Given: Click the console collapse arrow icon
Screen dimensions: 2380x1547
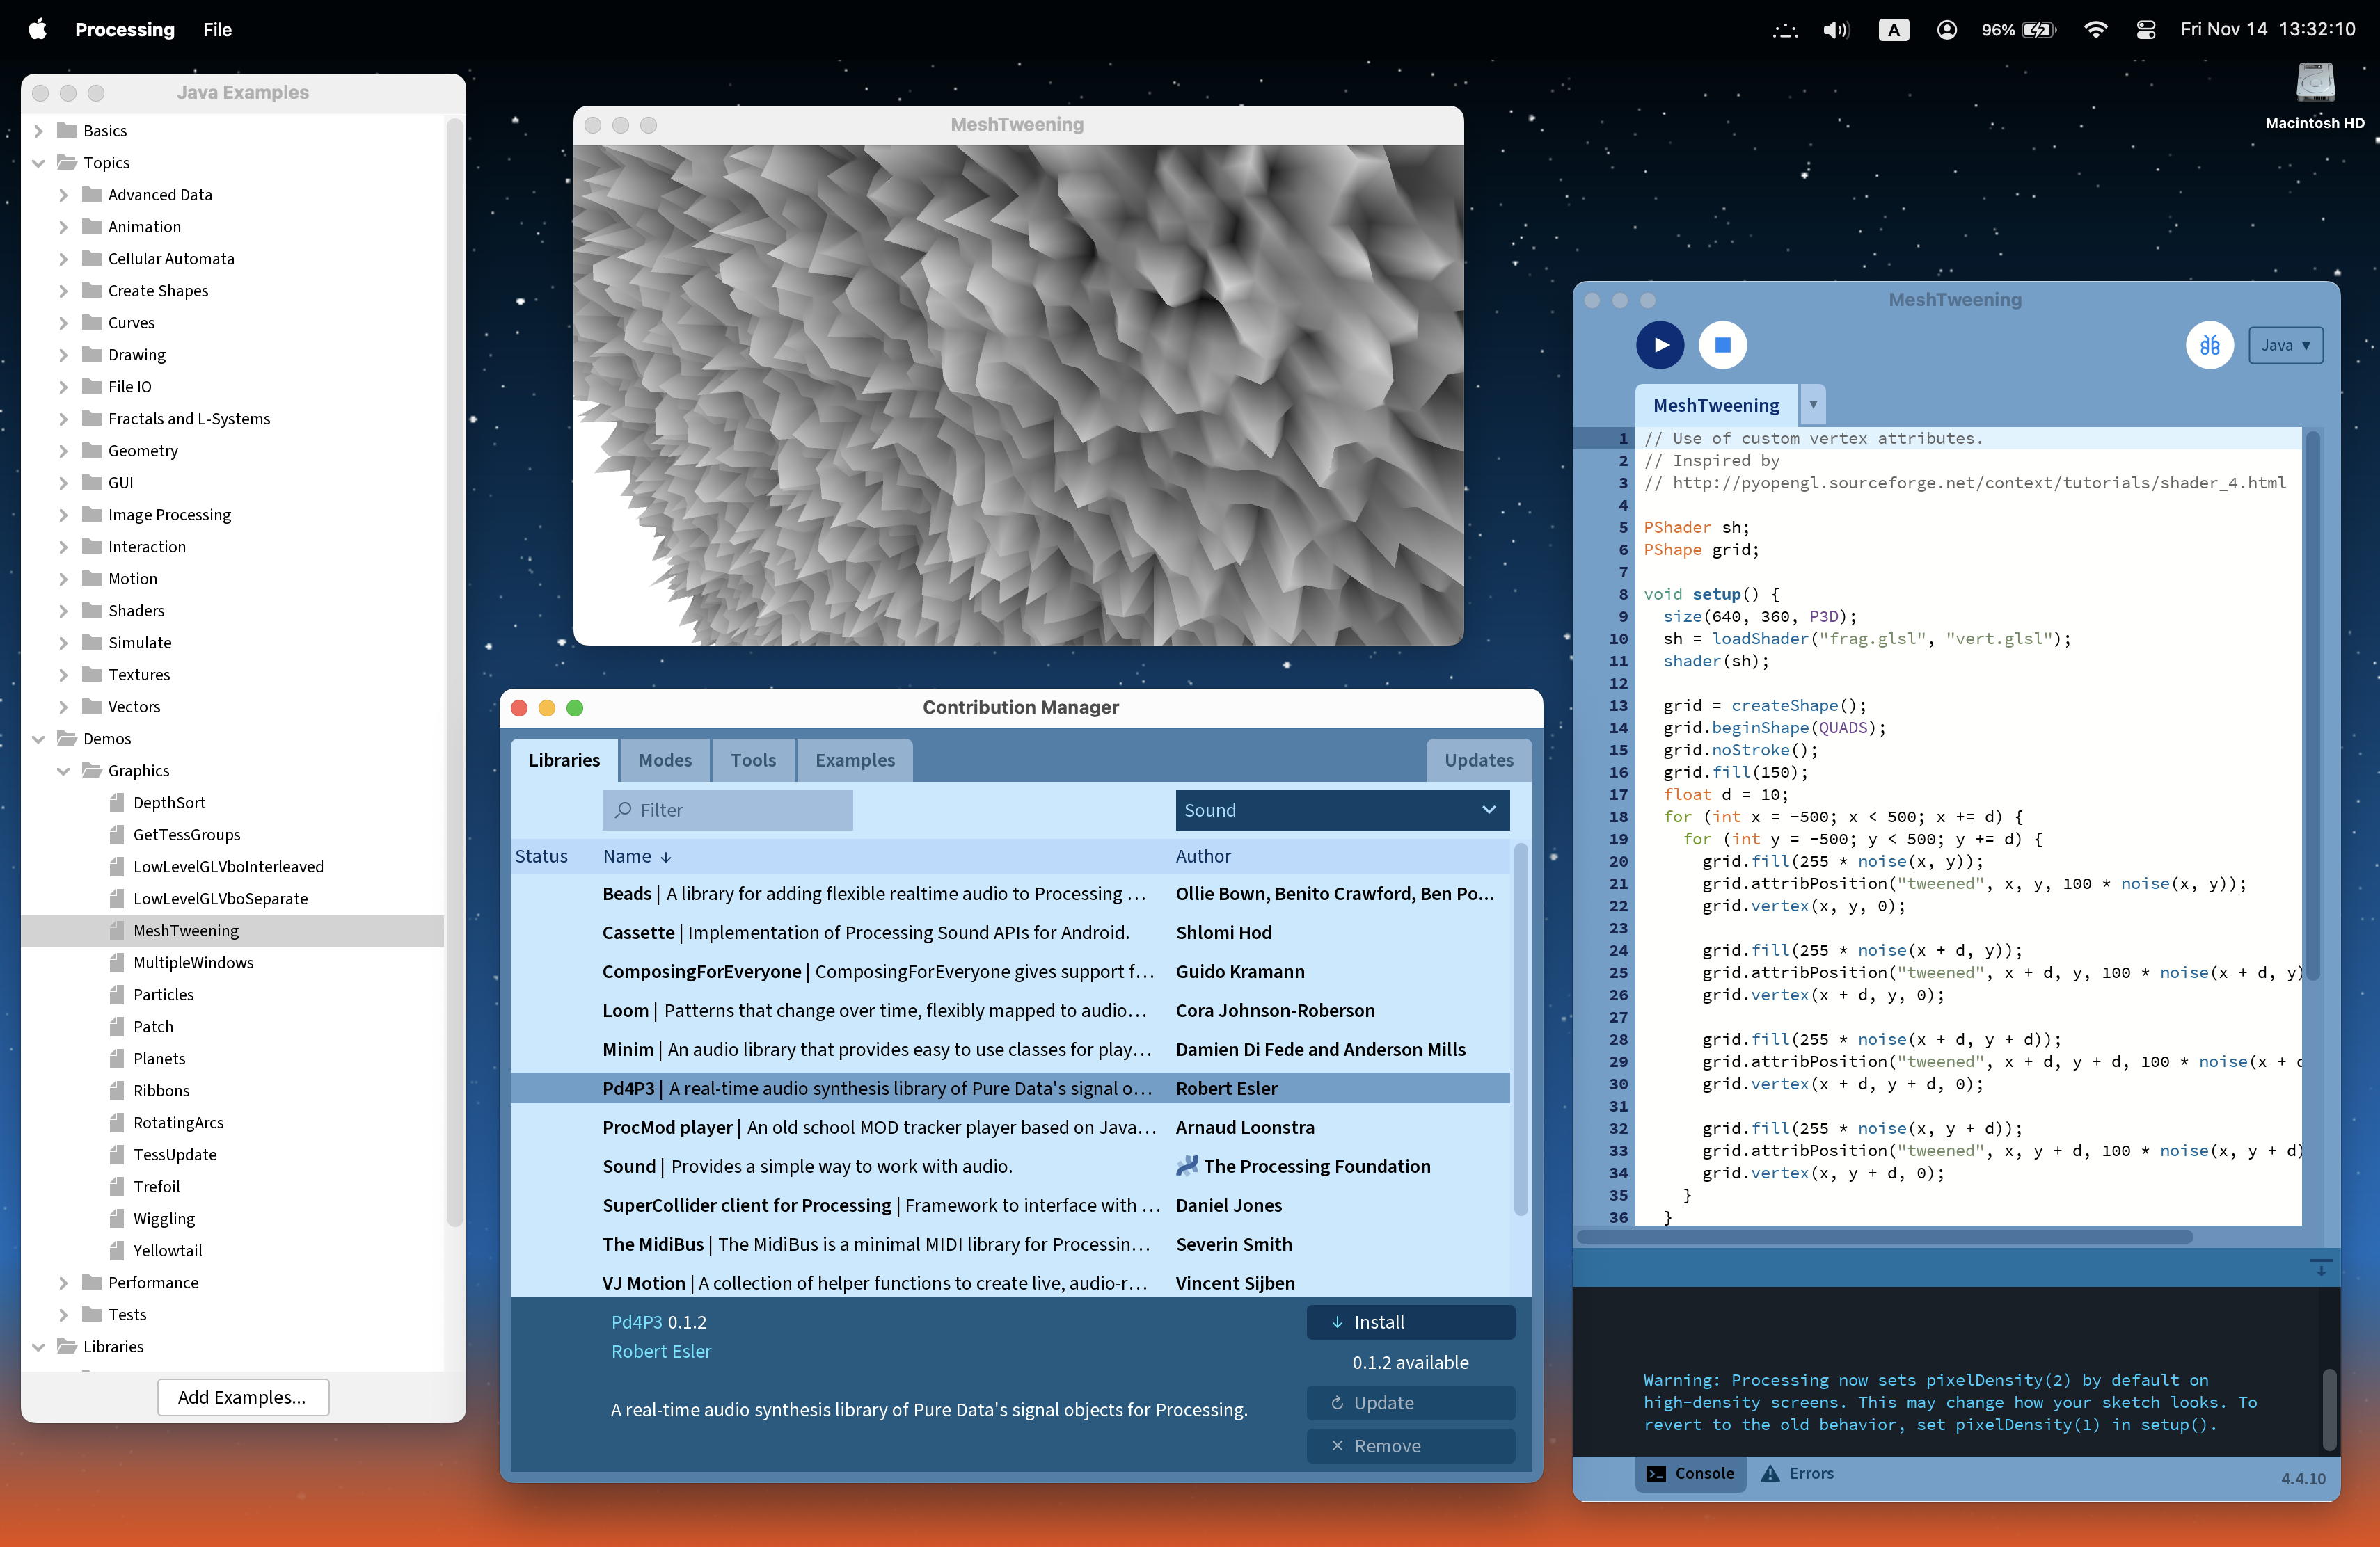Looking at the screenshot, I should coord(2321,1267).
